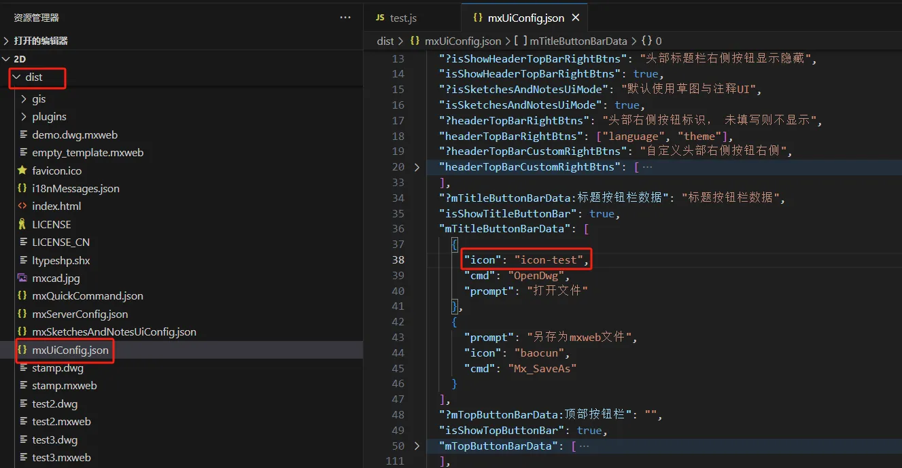This screenshot has width=902, height=468.
Task: Expand the gis folder
Action: [24, 99]
